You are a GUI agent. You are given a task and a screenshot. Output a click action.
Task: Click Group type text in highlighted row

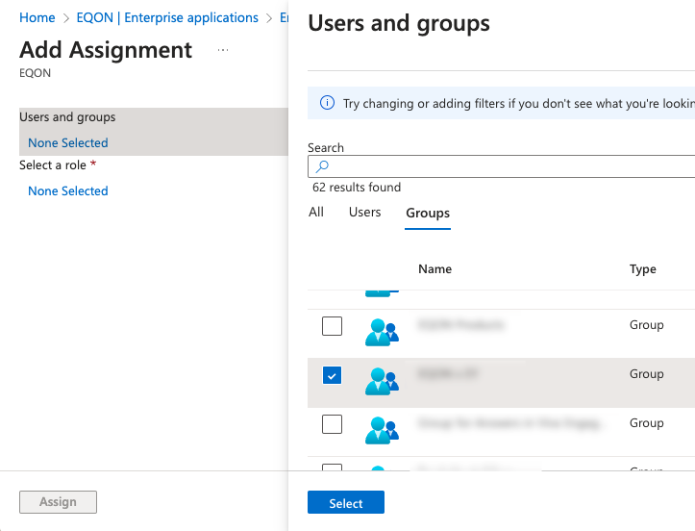point(647,374)
